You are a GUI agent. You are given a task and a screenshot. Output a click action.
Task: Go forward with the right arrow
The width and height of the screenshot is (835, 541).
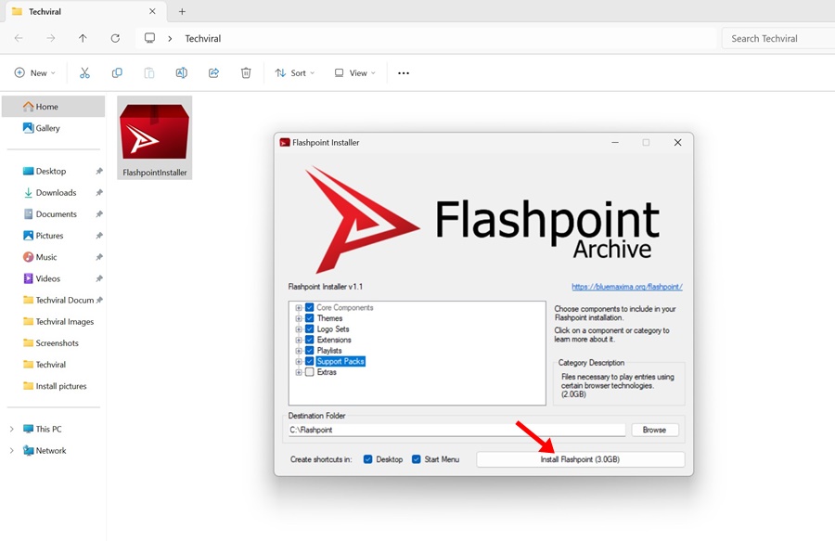pos(51,38)
